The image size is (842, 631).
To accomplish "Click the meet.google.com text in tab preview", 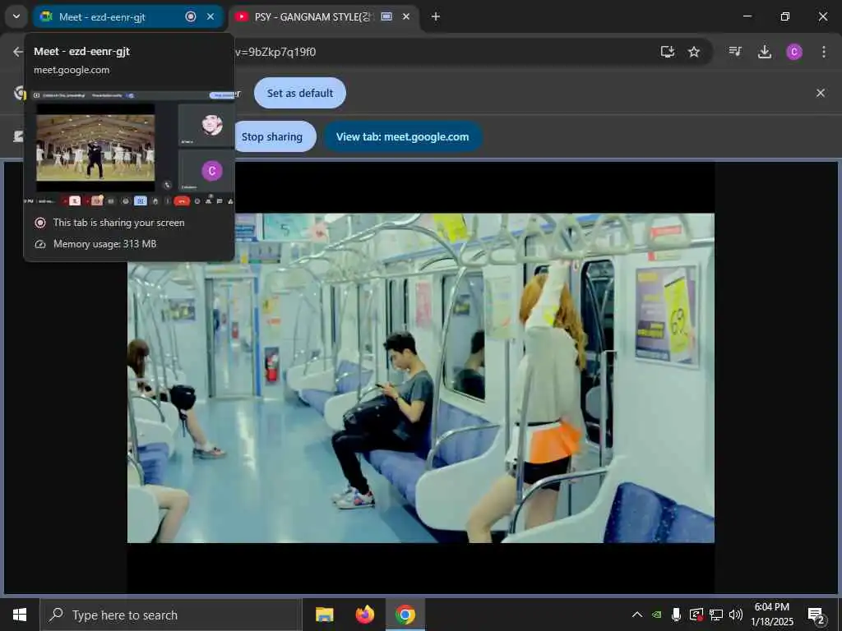I will [x=72, y=70].
